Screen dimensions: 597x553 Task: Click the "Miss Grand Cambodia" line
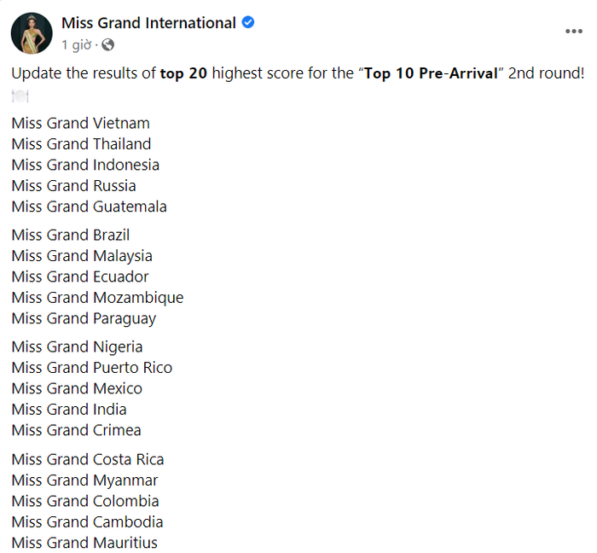click(x=88, y=521)
